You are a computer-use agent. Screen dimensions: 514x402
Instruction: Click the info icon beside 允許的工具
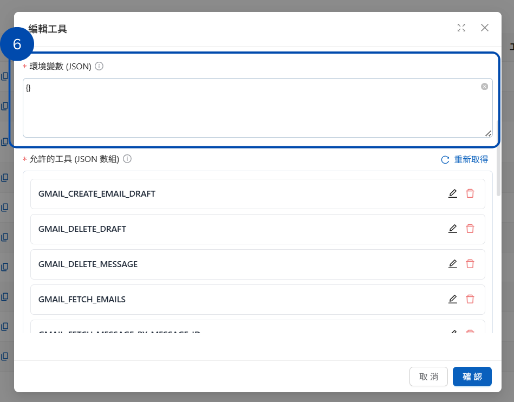tap(127, 159)
